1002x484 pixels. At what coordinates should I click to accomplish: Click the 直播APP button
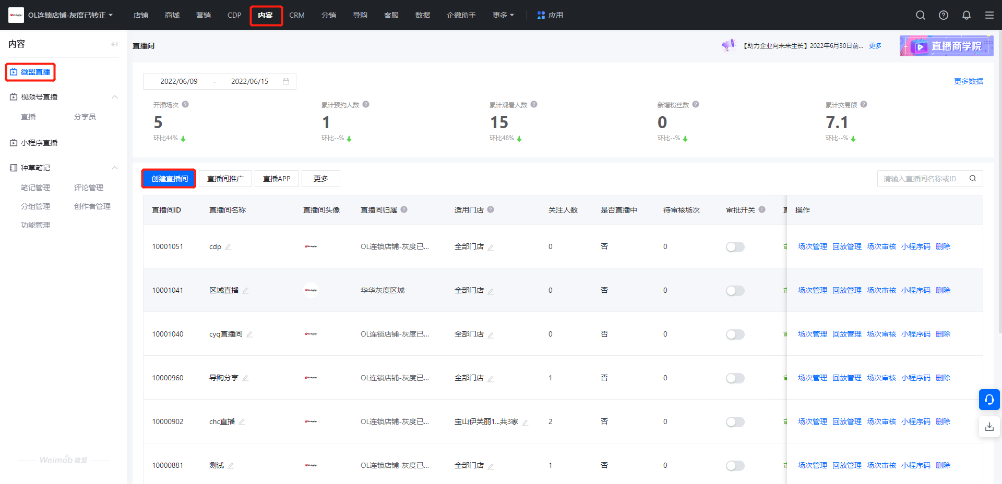pyautogui.click(x=277, y=179)
